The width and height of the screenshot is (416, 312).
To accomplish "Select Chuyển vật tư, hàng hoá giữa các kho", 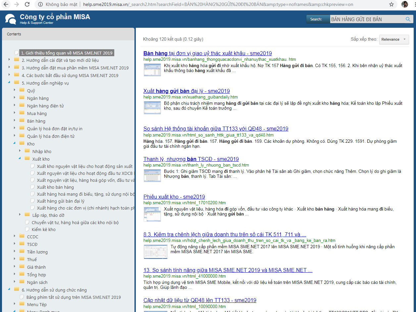I will pos(75,222).
